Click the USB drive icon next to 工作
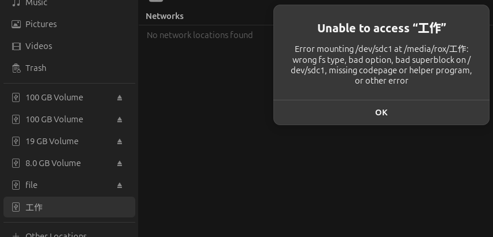Viewport: 493px width, 237px height. tap(16, 207)
